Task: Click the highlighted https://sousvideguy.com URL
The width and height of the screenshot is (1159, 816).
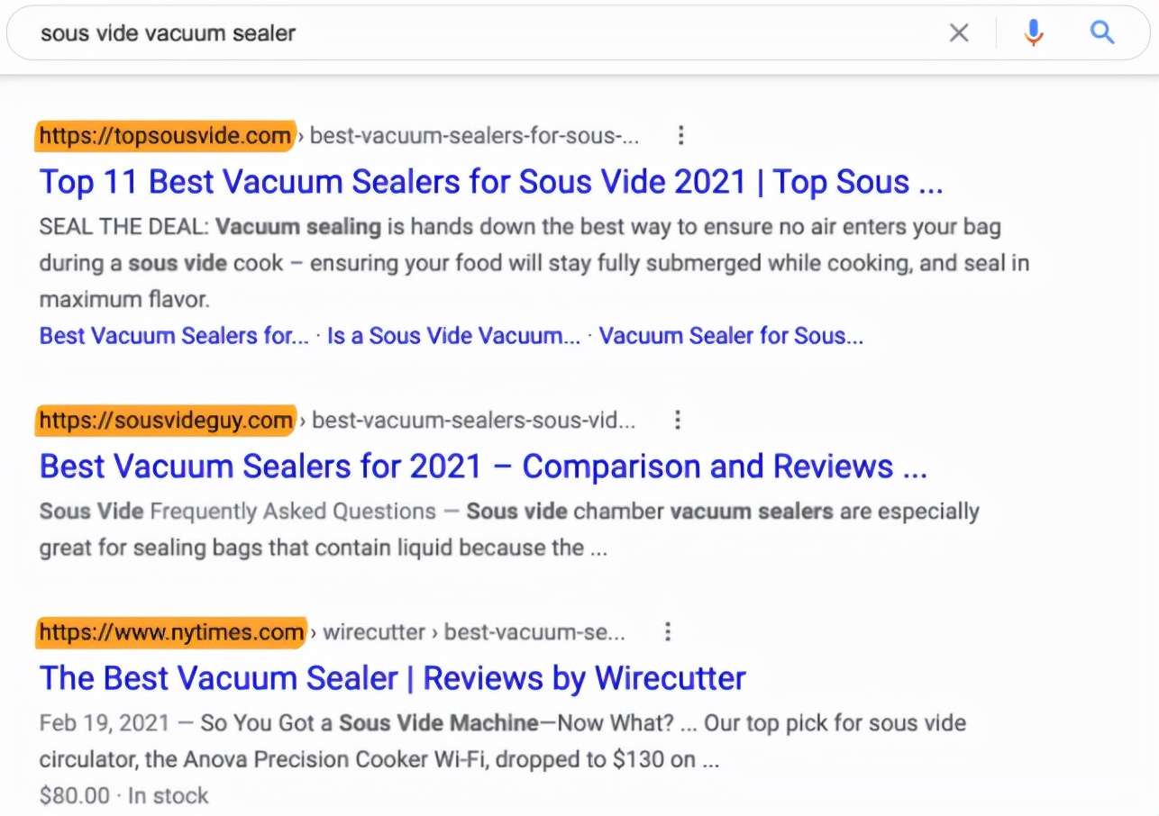Action: tap(166, 420)
